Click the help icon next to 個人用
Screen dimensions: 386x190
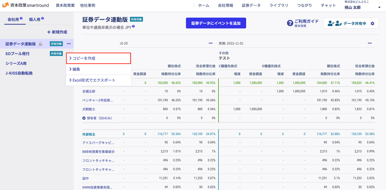coord(42,18)
